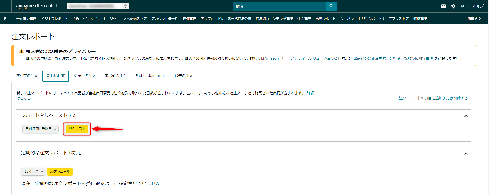Click the yellow リクエスト button
Image resolution: width=489 pixels, height=194 pixels.
tap(77, 129)
